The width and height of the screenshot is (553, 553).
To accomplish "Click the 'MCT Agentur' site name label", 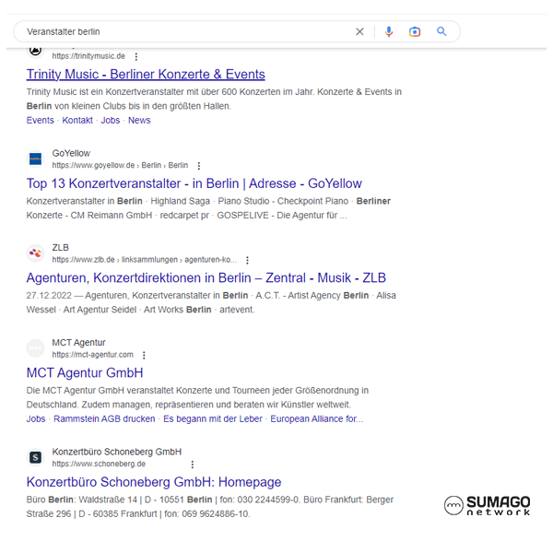I will [x=78, y=343].
